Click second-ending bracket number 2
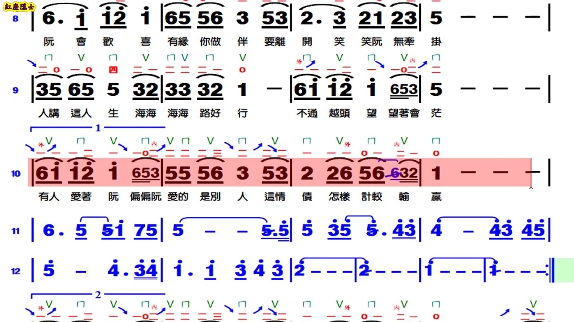574x322 pixels. click(x=98, y=295)
